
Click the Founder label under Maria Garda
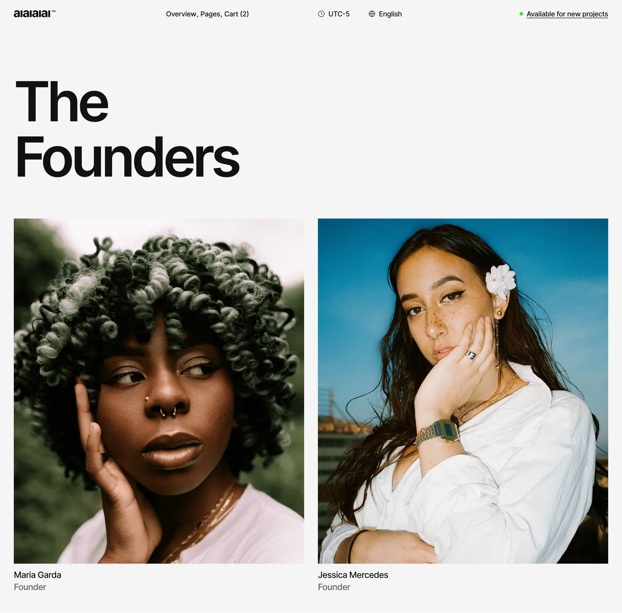click(x=30, y=587)
